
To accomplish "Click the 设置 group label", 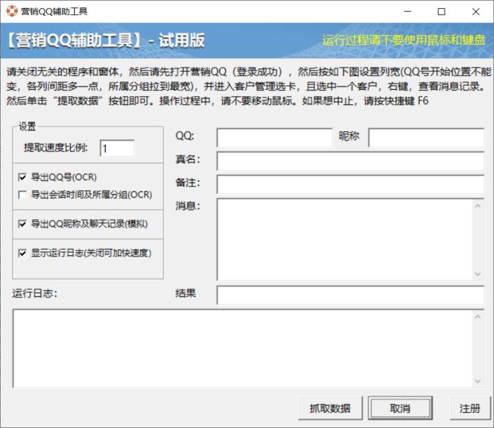I will 27,127.
